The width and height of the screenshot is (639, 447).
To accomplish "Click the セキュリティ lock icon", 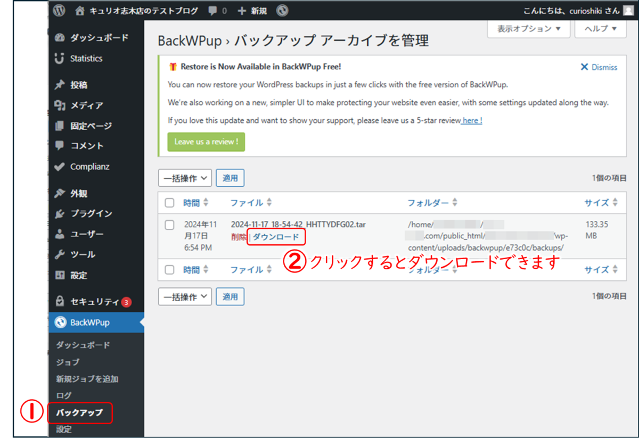I will point(60,302).
